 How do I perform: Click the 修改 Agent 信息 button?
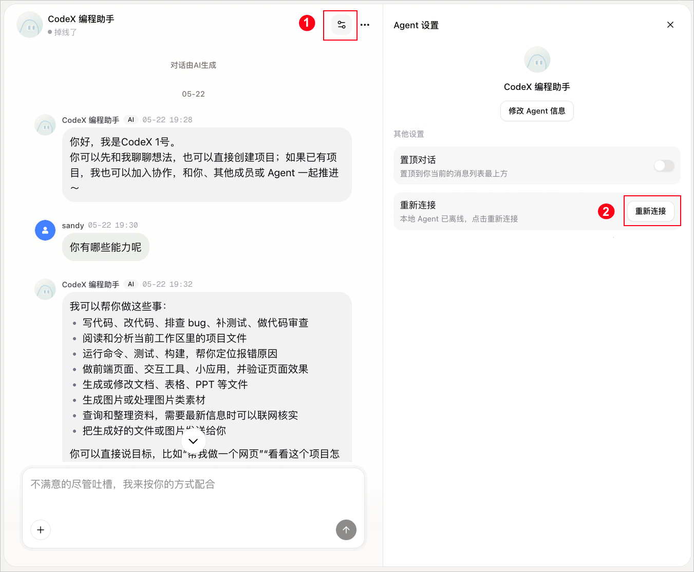537,111
